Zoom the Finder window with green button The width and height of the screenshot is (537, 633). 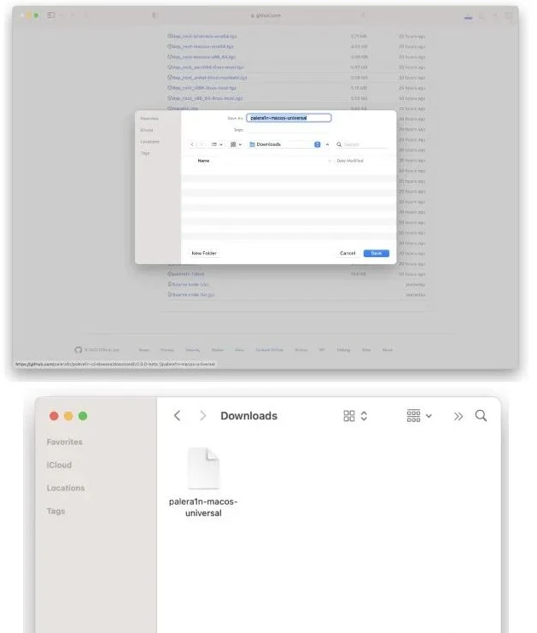click(x=83, y=416)
